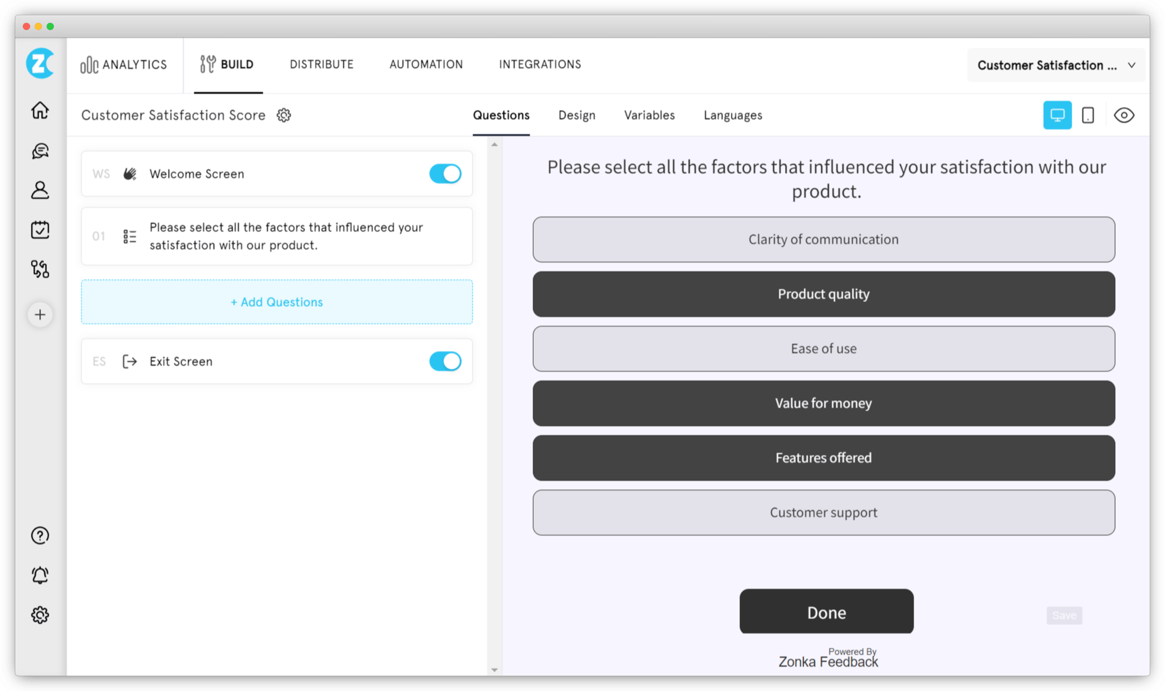This screenshot has height=691, width=1165.
Task: Open the Contacts person sidebar icon
Action: coord(39,190)
